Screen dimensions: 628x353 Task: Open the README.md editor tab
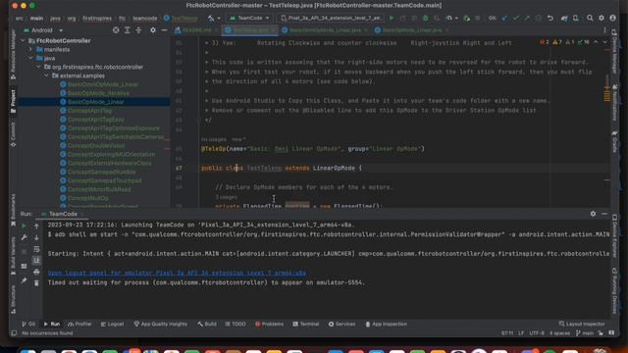(196, 30)
